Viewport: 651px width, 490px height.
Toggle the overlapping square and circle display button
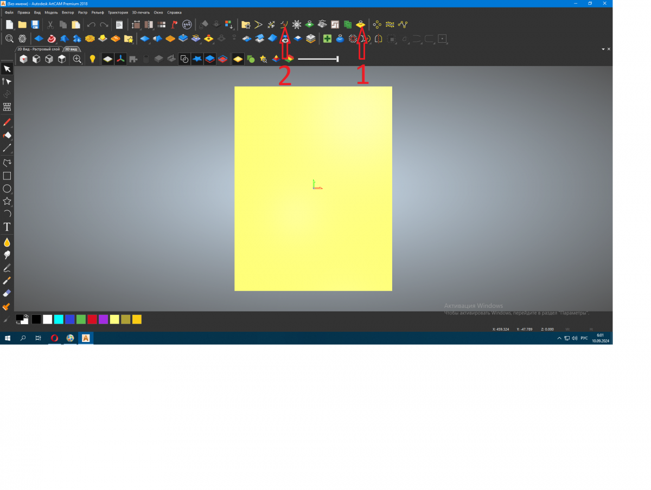click(184, 59)
